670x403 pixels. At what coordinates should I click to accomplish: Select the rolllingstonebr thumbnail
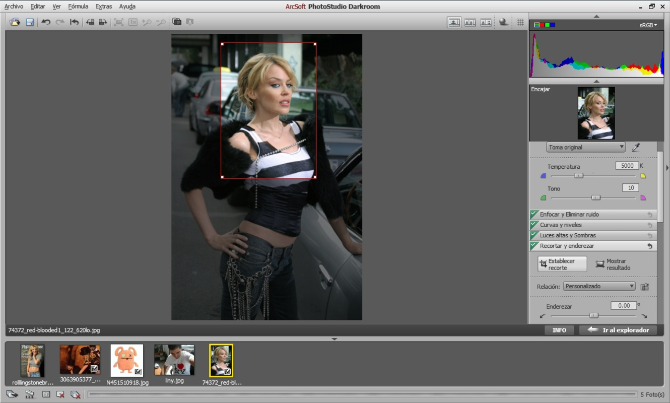point(33,361)
